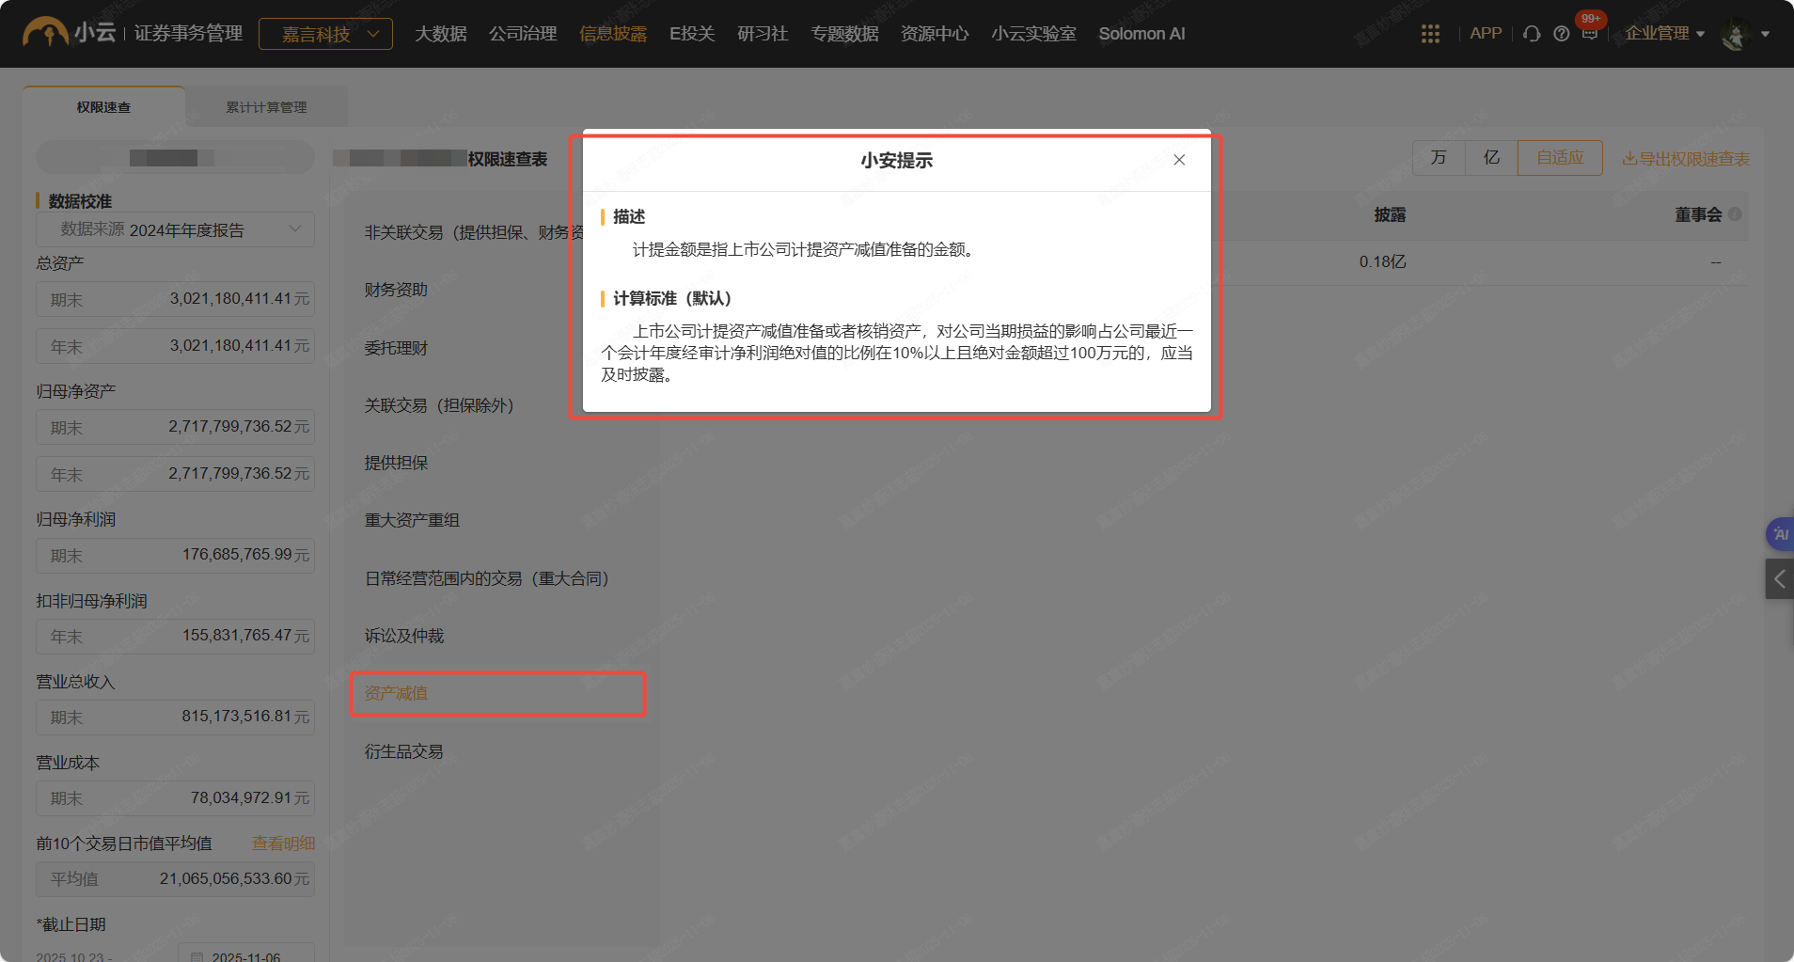Viewport: 1794px width, 962px height.
Task: Click the 计算标准（默认） heading in dialog
Action: coord(672,298)
